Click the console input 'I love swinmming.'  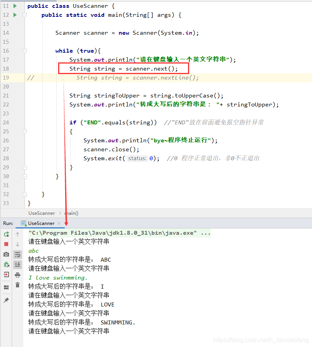pyautogui.click(x=58, y=278)
